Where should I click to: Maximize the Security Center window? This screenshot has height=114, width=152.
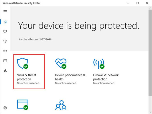(138, 3)
